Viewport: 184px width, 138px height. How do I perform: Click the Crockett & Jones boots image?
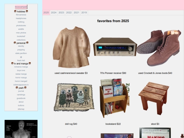159,48
